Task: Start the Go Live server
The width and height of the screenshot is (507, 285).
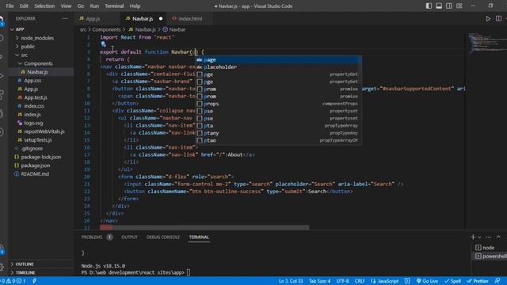Action: (x=427, y=281)
